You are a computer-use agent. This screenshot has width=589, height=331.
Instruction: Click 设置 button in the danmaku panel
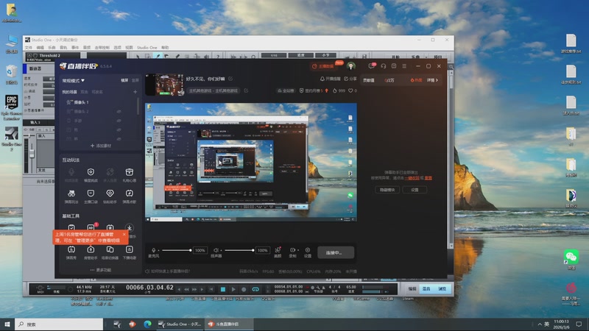tap(415, 190)
